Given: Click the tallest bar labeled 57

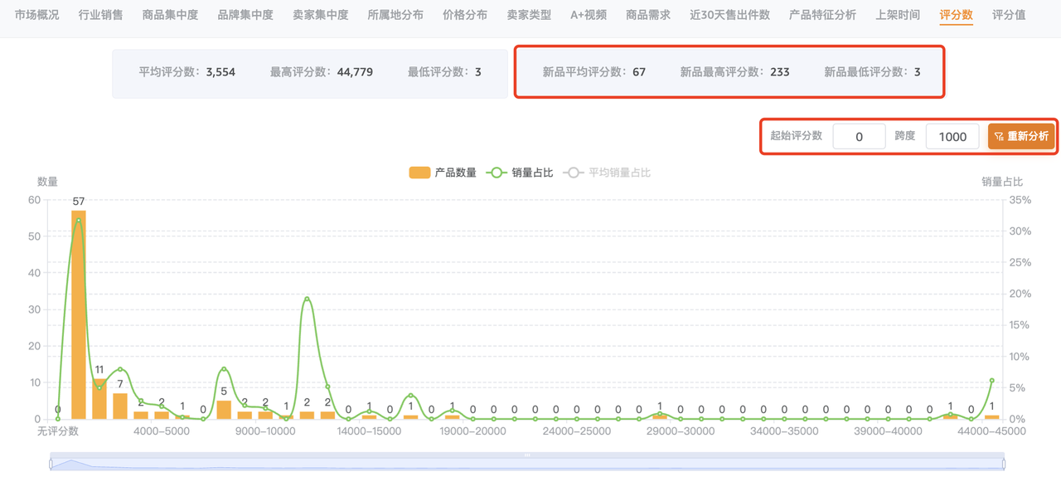Looking at the screenshot, I should pyautogui.click(x=79, y=314).
